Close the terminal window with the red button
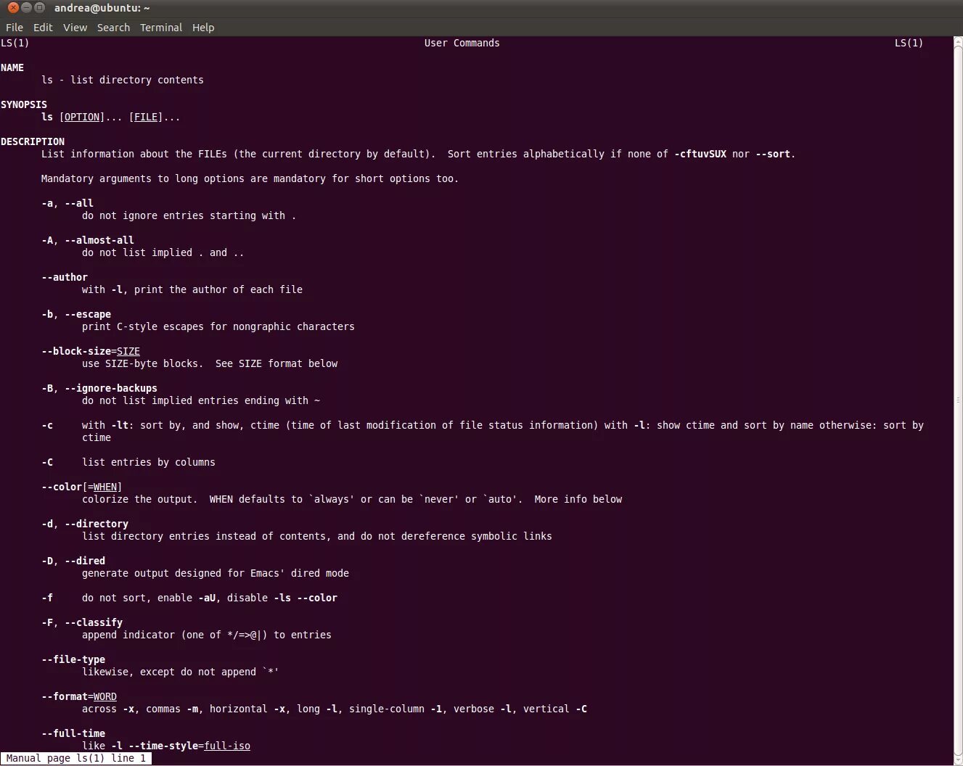 click(12, 8)
